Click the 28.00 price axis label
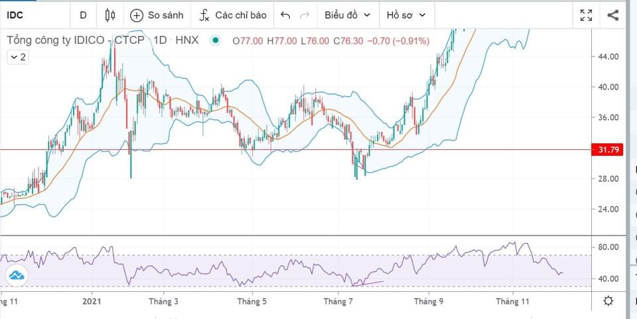637x319 pixels. [608, 178]
